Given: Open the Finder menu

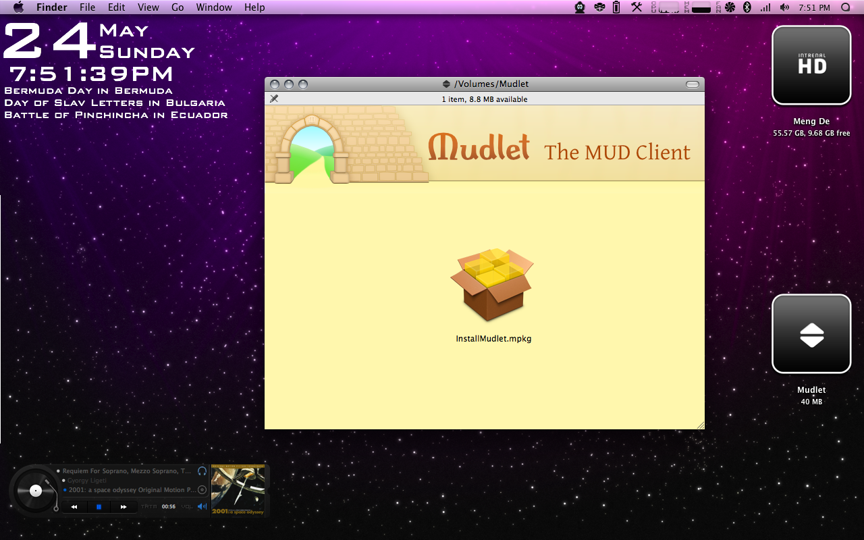Looking at the screenshot, I should click(x=52, y=7).
